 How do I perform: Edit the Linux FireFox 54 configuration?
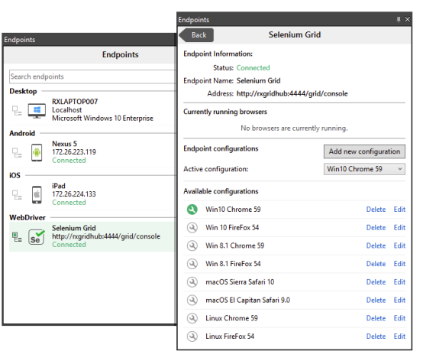click(399, 337)
